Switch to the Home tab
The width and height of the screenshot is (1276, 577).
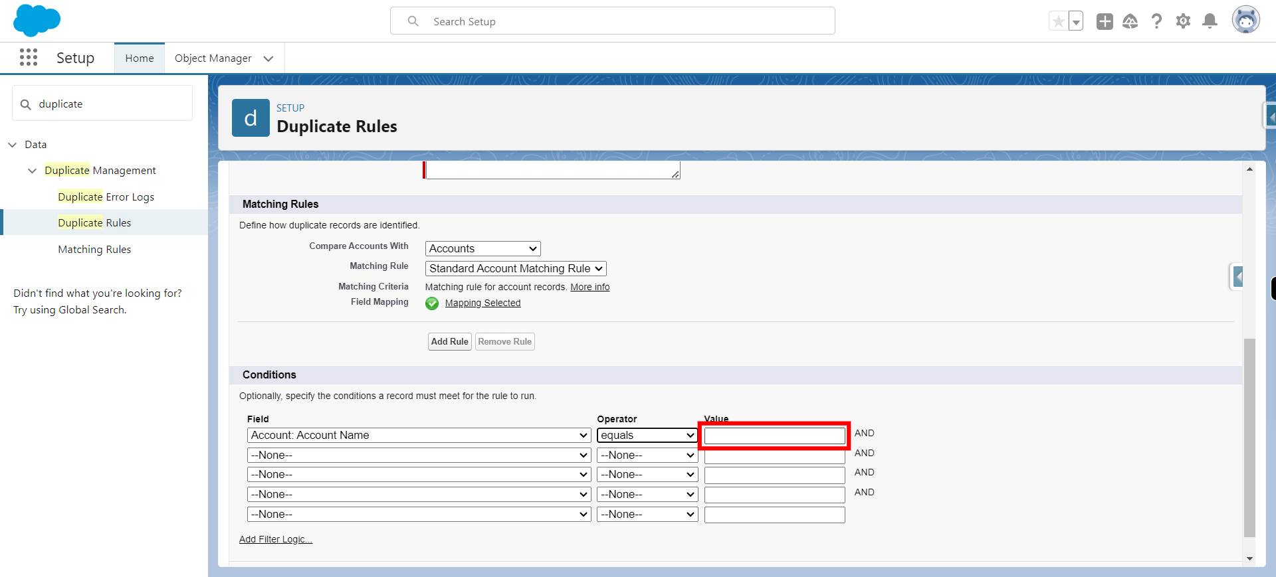pos(140,58)
